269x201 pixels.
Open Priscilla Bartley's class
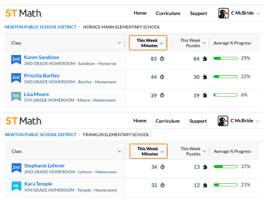(42, 76)
